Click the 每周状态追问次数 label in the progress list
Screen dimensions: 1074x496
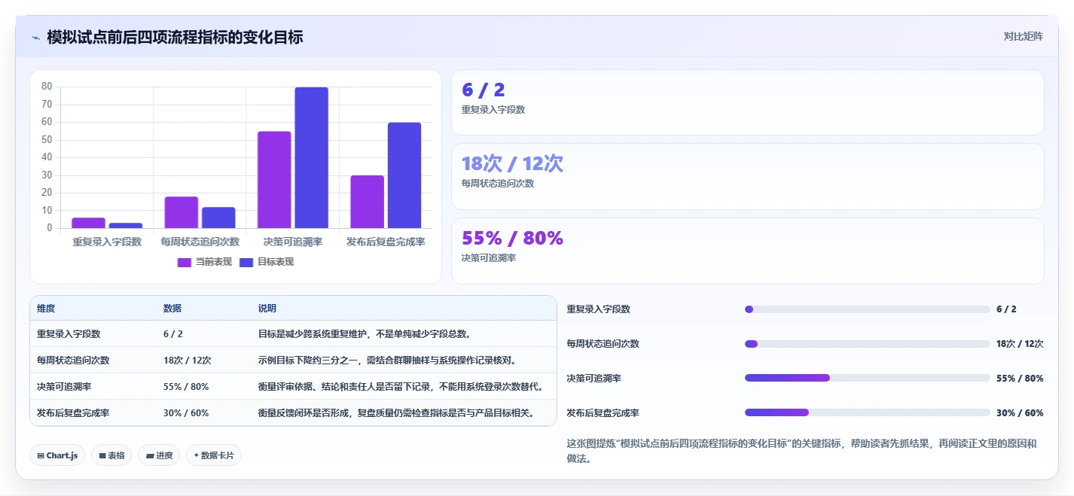tap(603, 344)
